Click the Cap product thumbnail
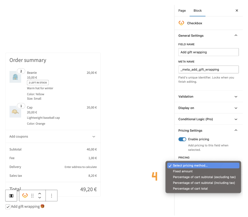 click(15, 112)
